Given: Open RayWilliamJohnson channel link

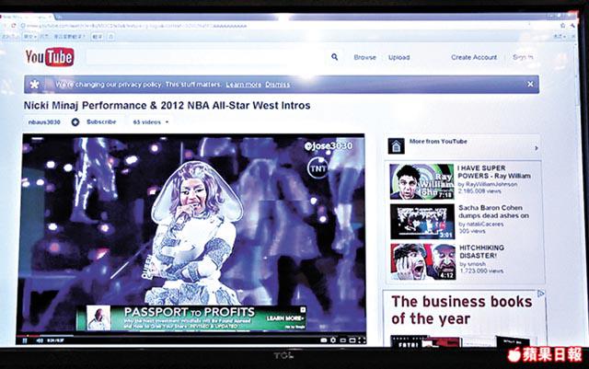Looking at the screenshot, I should pos(491,184).
